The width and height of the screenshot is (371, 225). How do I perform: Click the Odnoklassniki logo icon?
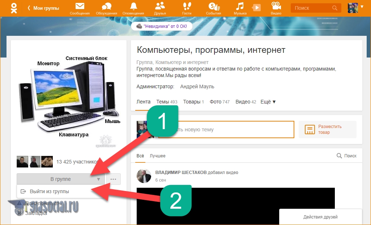(14, 8)
